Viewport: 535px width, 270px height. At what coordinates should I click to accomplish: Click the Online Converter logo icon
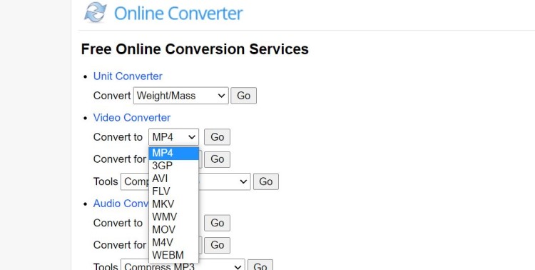click(x=96, y=12)
